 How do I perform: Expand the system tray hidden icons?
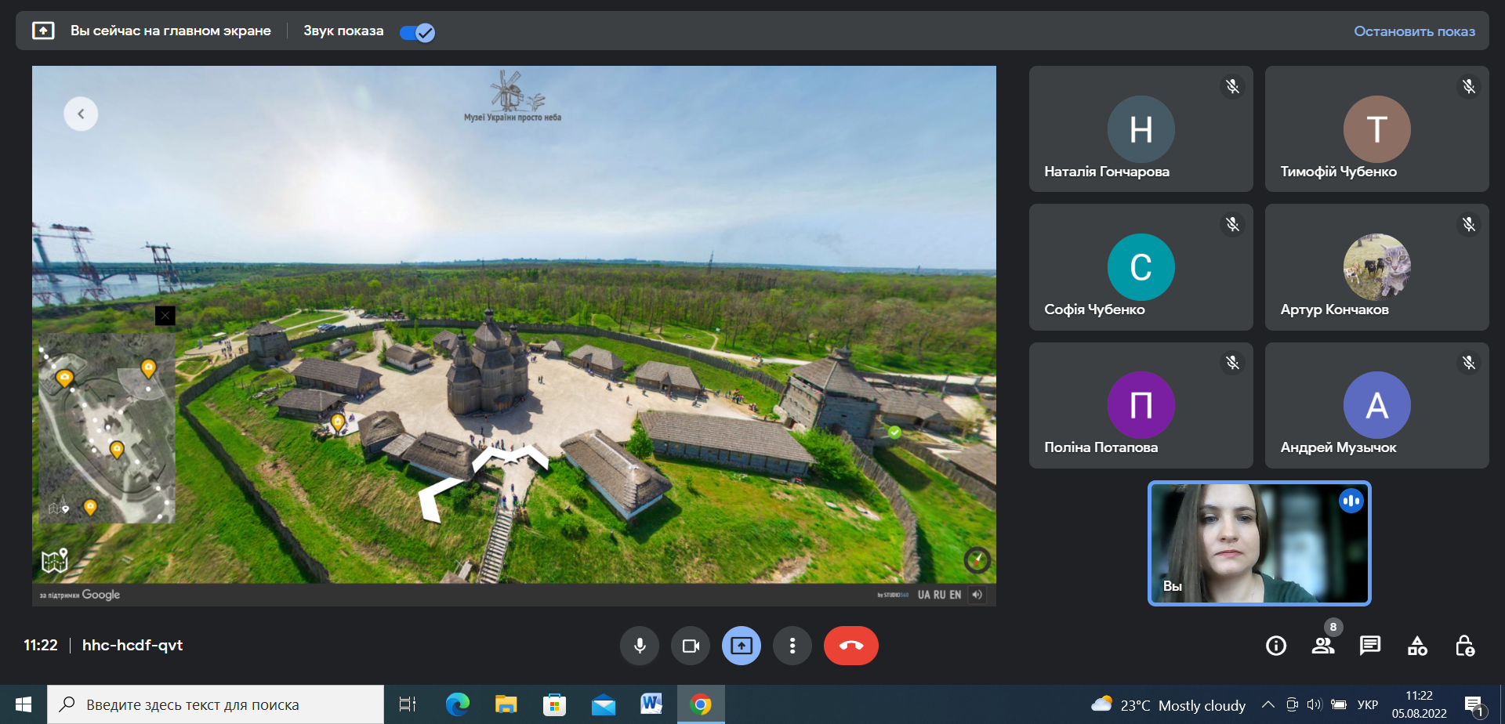pyautogui.click(x=1267, y=704)
